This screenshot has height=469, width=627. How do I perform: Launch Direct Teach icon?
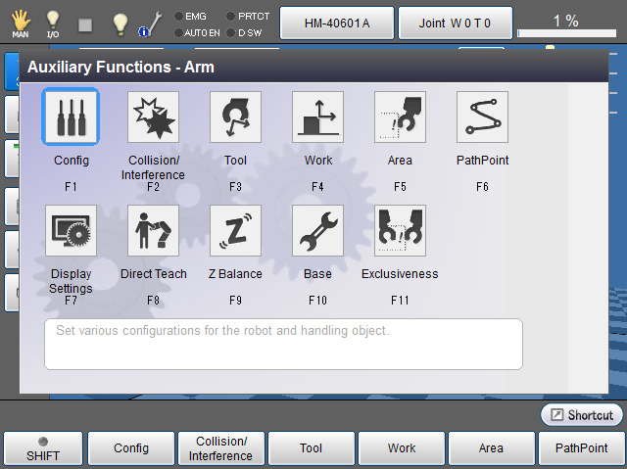153,231
